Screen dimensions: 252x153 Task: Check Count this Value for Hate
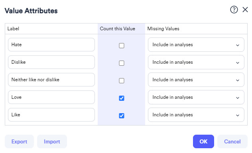[122, 45]
